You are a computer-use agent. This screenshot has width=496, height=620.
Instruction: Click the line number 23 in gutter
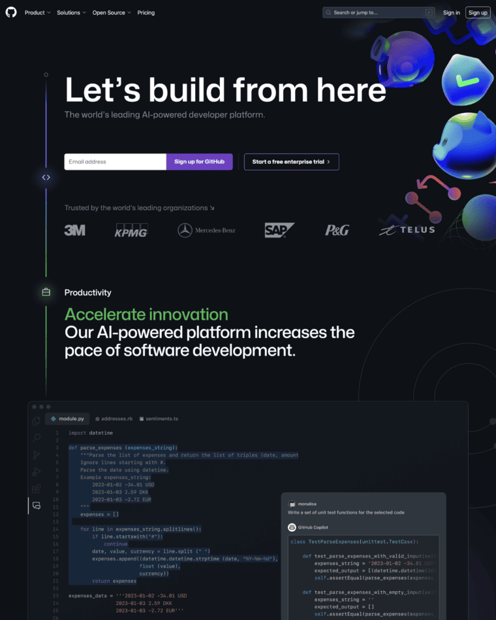point(55,596)
